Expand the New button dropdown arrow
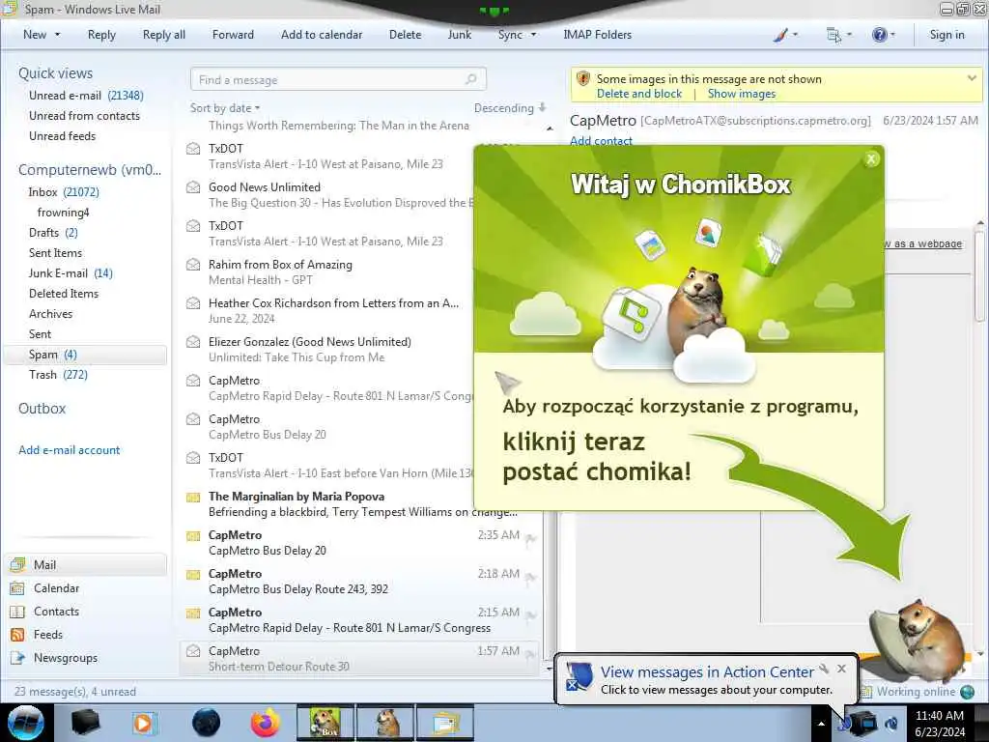 [x=57, y=35]
